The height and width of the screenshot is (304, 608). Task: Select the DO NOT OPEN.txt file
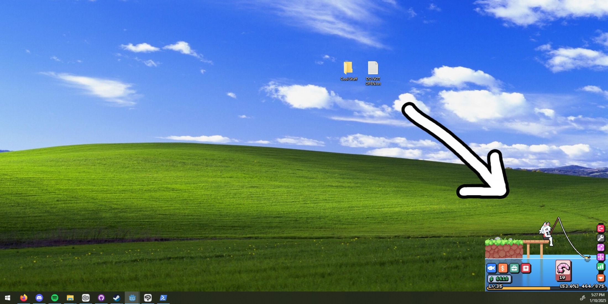[x=373, y=73]
